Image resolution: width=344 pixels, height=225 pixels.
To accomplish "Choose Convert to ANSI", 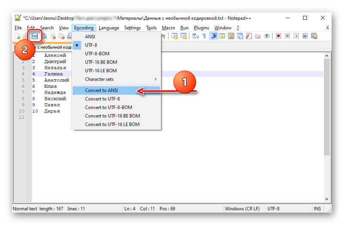I will coord(117,90).
